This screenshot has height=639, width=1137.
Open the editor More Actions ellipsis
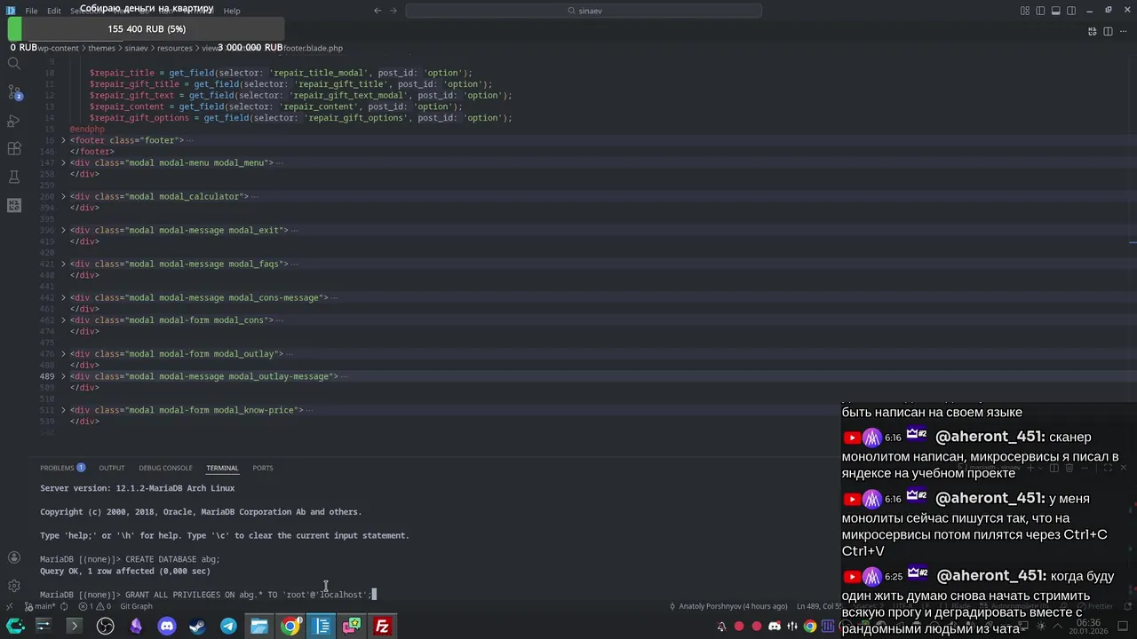pyautogui.click(x=1123, y=31)
